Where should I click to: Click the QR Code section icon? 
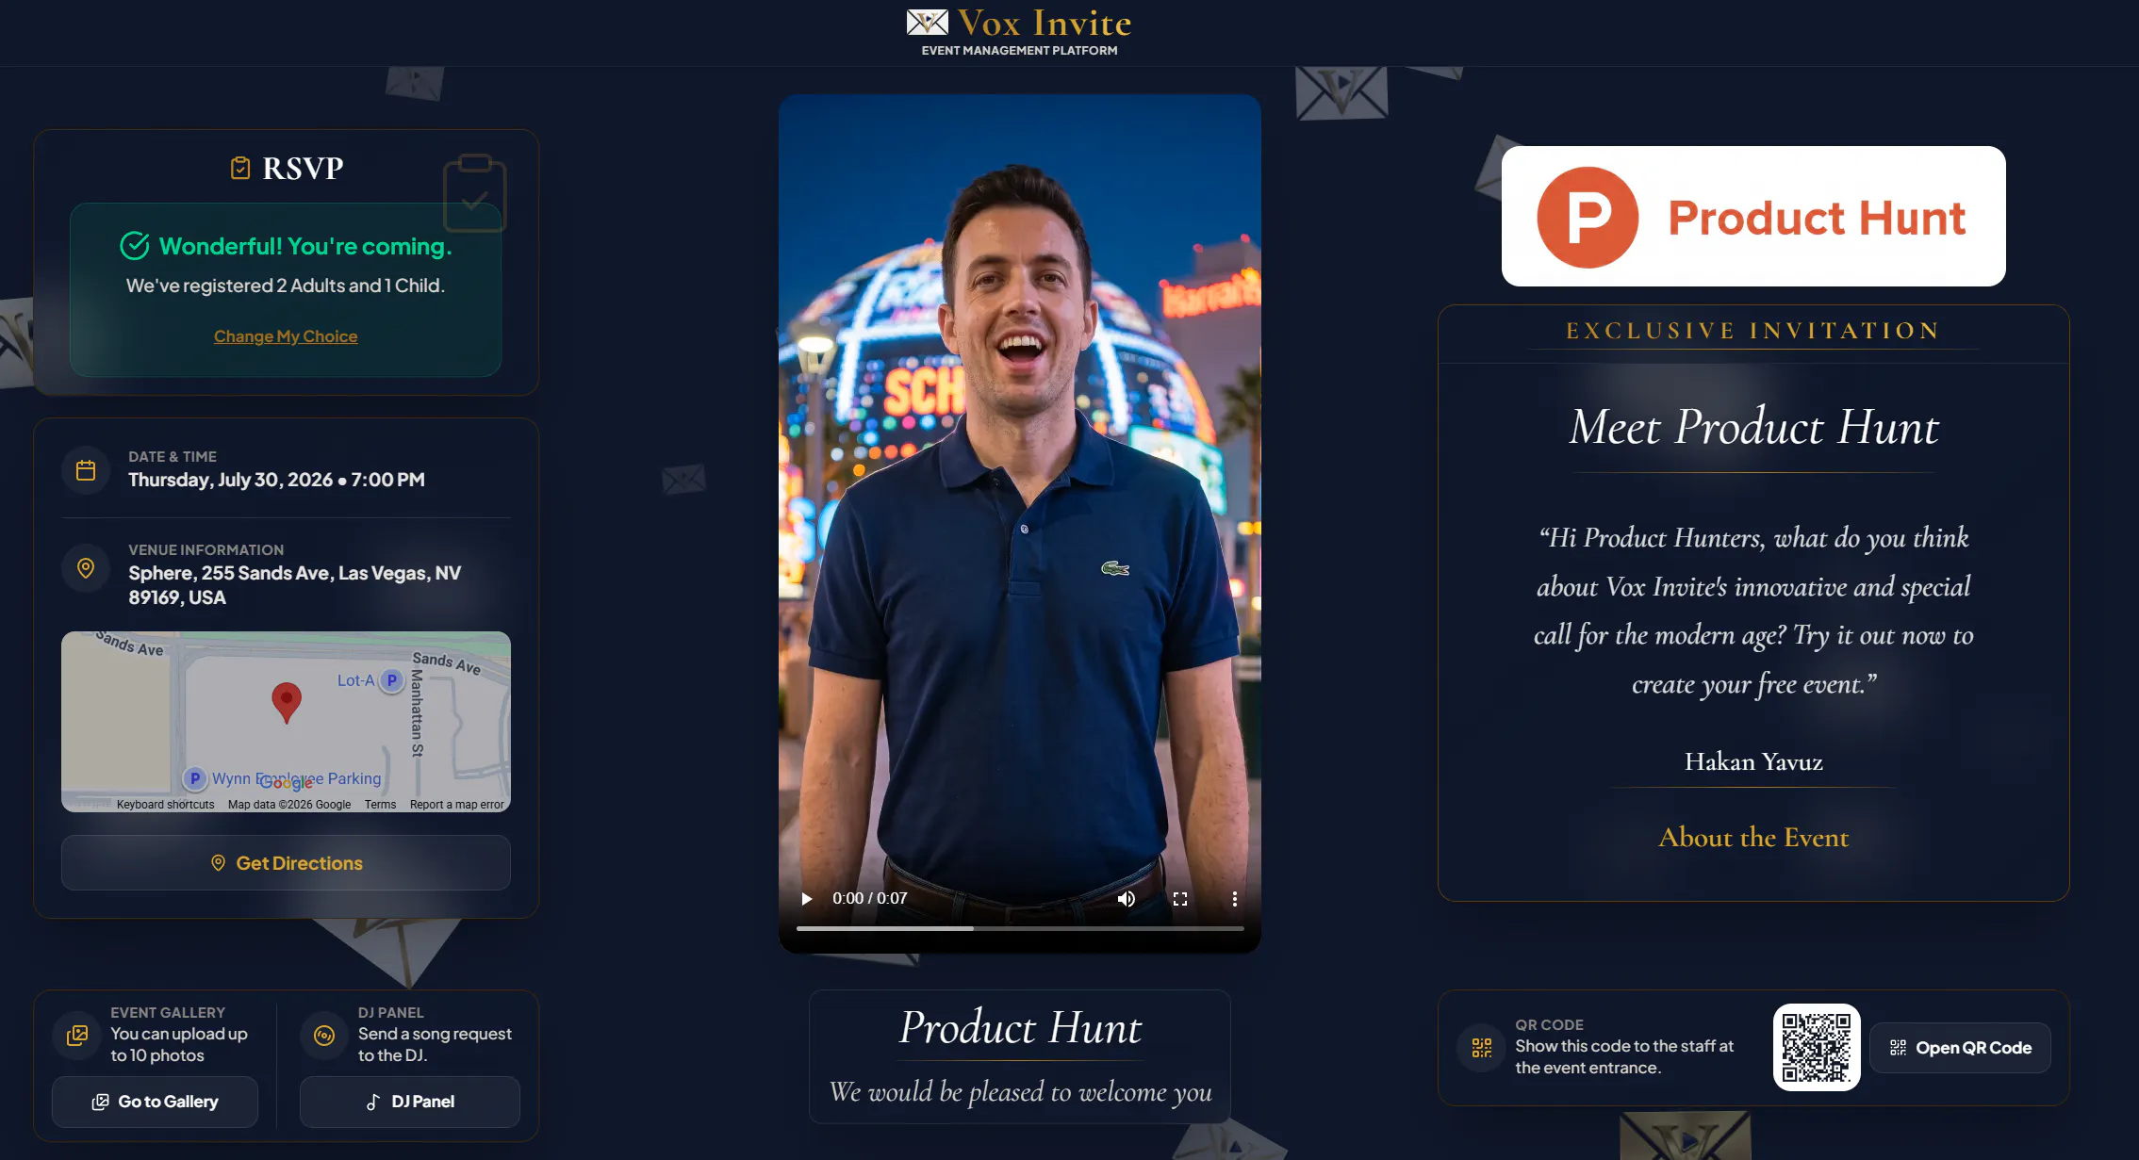coord(1482,1048)
